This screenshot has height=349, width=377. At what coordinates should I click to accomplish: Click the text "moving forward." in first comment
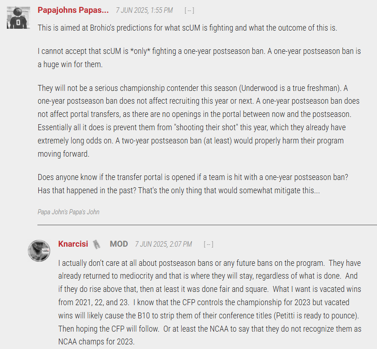(x=63, y=154)
